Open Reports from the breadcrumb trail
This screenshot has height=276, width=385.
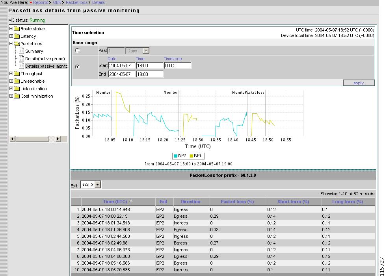(x=41, y=2)
